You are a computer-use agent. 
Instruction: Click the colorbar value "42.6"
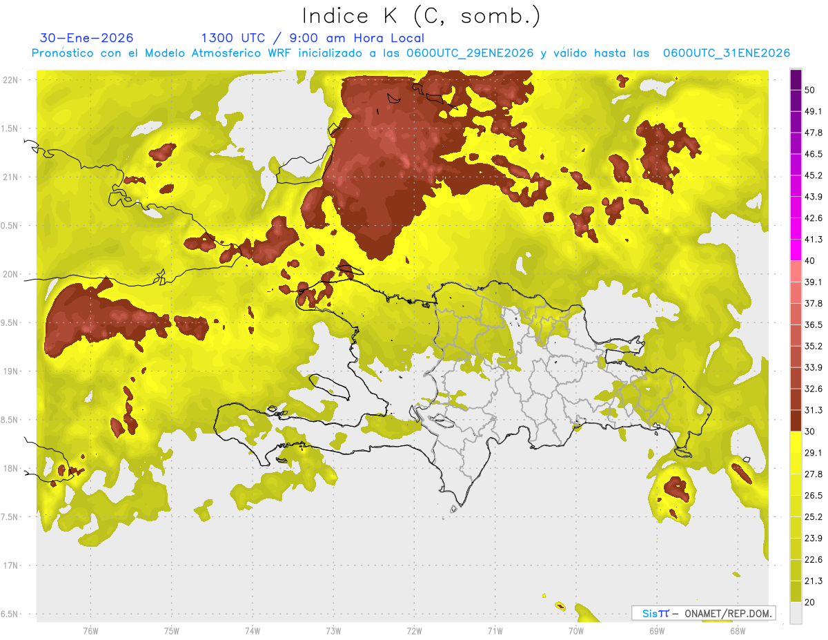(x=814, y=218)
